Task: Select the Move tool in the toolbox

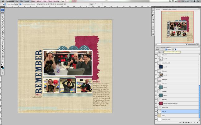Action: (x=2, y=13)
